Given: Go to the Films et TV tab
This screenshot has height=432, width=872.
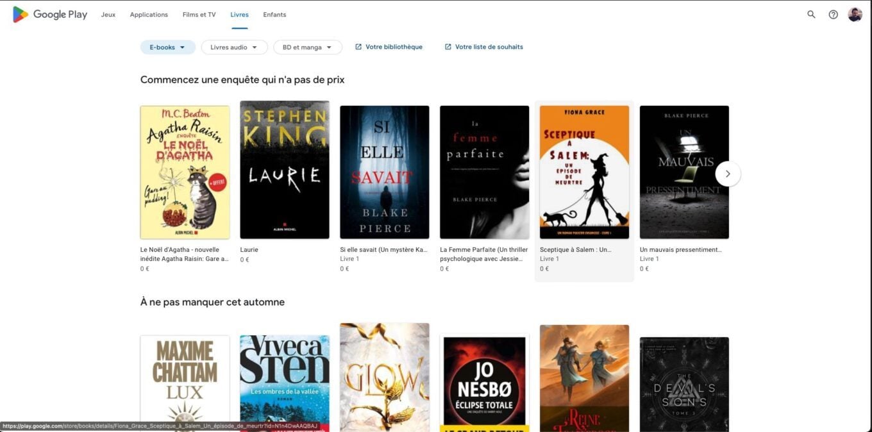Looking at the screenshot, I should pos(199,14).
